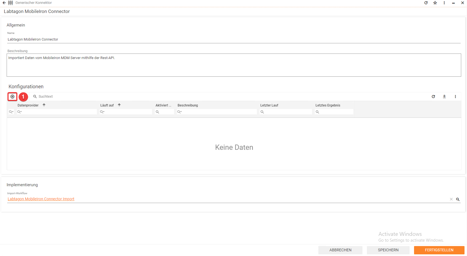
Task: Reload the page with the top refresh icon
Action: [426, 3]
